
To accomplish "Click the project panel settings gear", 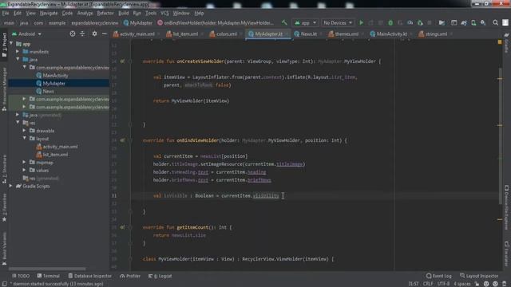I will (x=94, y=33).
